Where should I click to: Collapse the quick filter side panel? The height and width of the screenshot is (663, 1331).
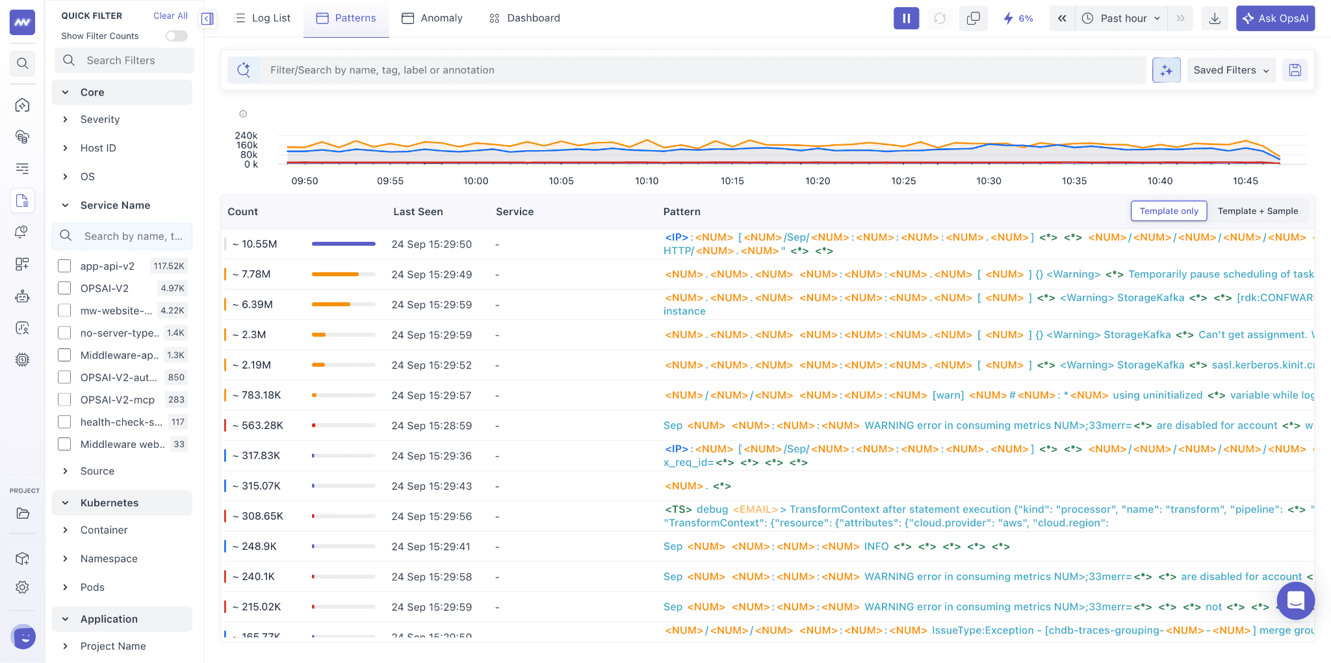207,18
